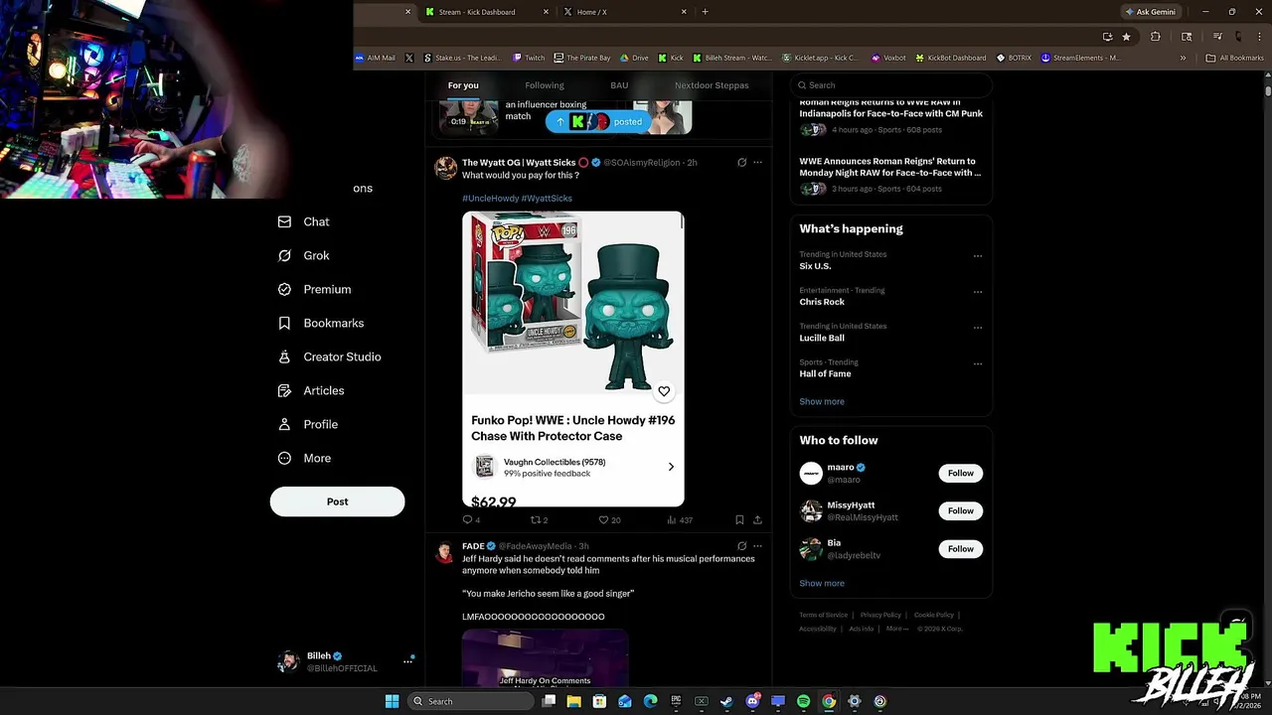This screenshot has height=715, width=1272.
Task: Click #UncleHowdy hashtag
Action: point(490,198)
